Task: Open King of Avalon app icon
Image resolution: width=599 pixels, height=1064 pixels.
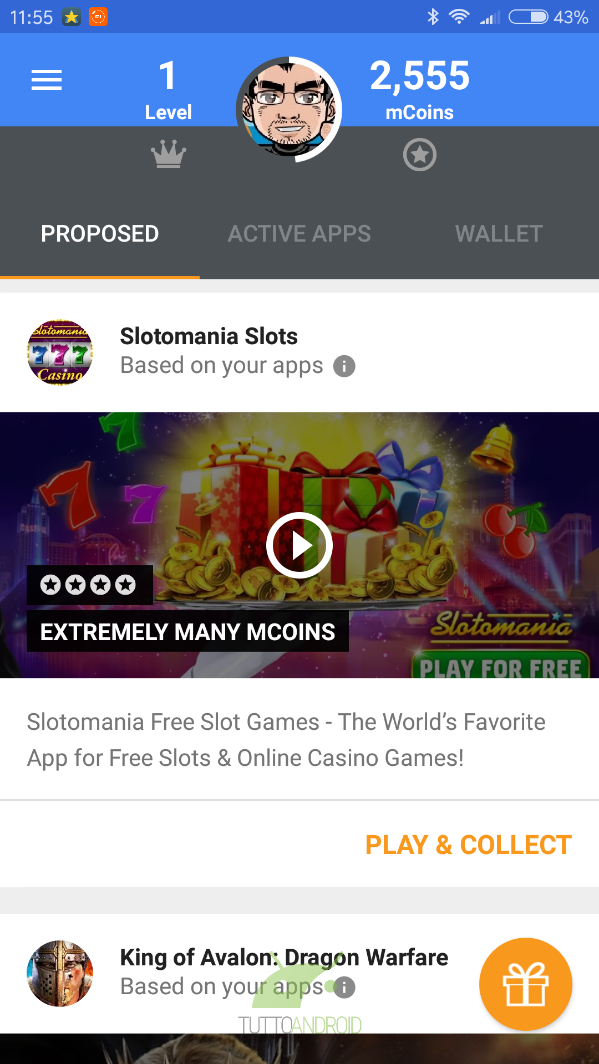Action: click(60, 974)
